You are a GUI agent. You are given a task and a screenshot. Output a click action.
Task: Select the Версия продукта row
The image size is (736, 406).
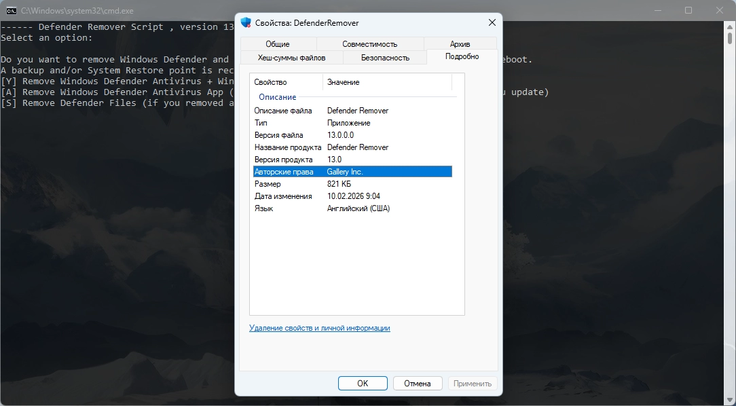click(x=352, y=160)
